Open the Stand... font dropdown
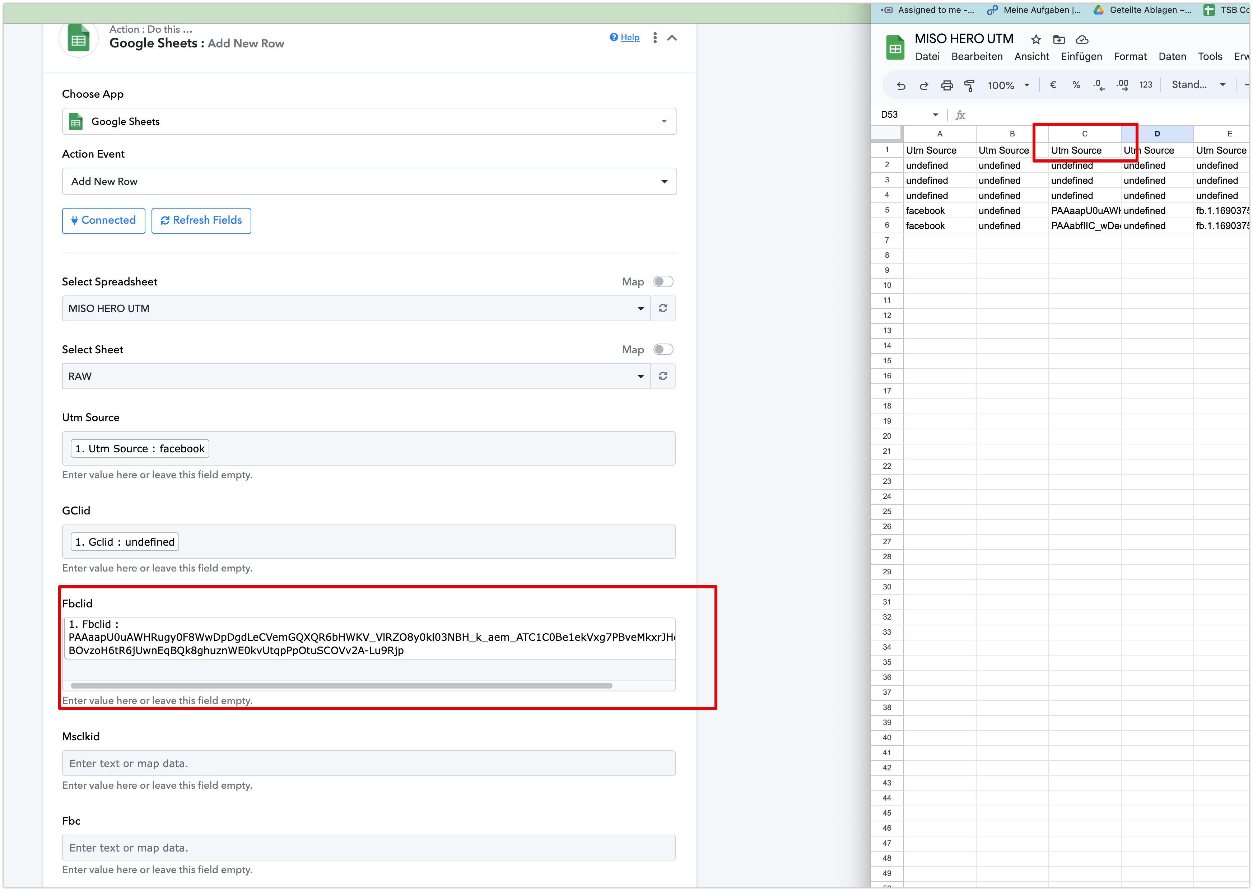 pyautogui.click(x=1198, y=84)
